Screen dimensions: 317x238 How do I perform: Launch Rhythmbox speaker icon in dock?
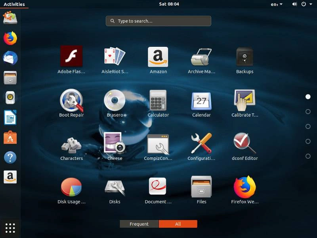(x=10, y=98)
